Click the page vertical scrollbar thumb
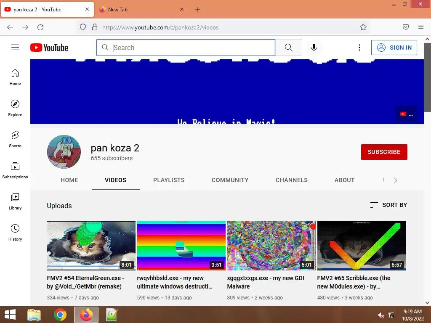431x323 pixels. point(428,77)
